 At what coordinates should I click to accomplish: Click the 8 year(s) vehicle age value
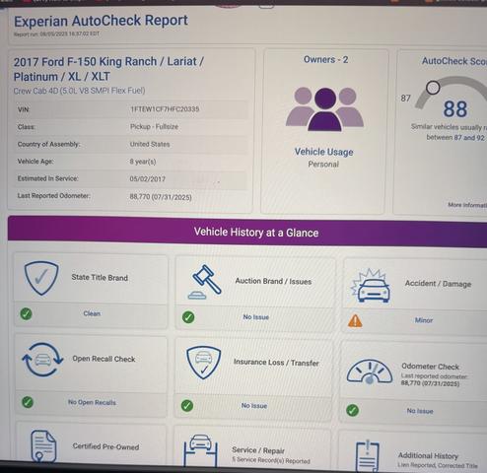point(143,162)
